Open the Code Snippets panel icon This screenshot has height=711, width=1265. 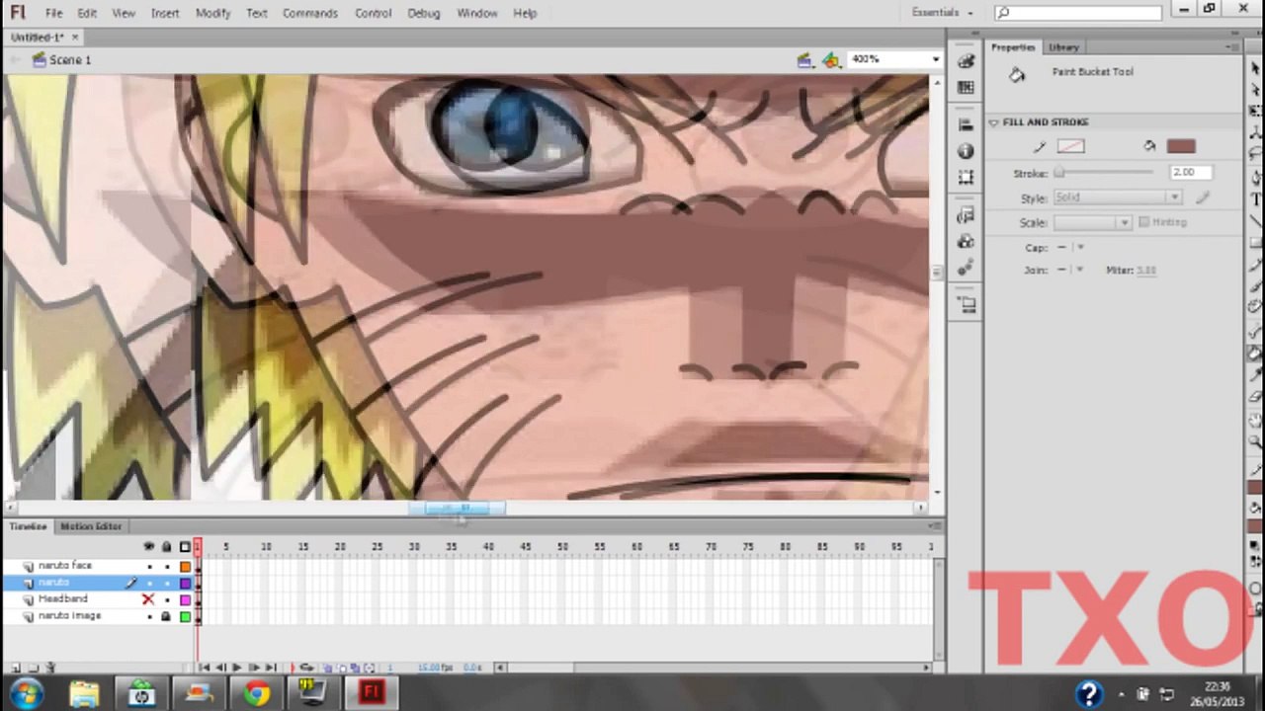click(966, 215)
